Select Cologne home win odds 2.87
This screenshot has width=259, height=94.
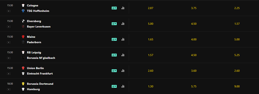click(x=151, y=8)
